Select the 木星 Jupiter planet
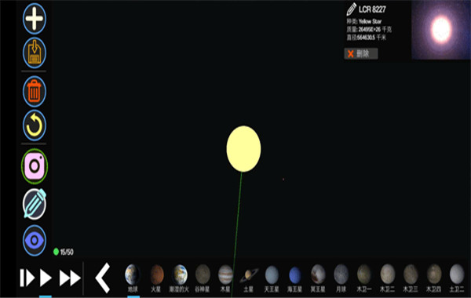 tap(225, 278)
